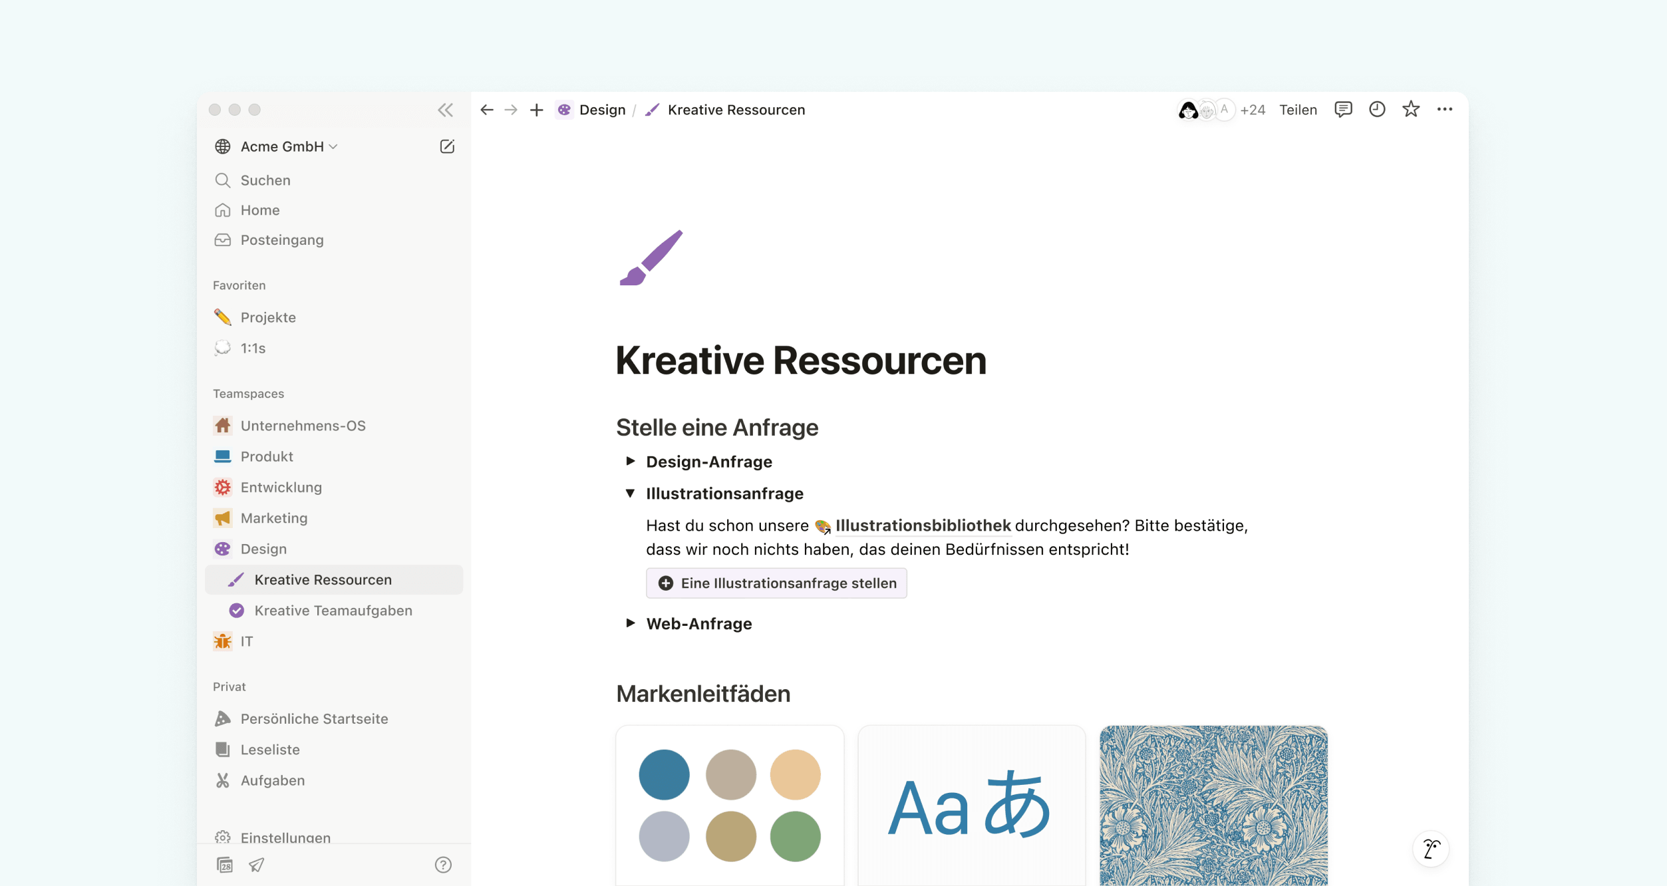Open the Produkt teamspace

click(x=334, y=456)
